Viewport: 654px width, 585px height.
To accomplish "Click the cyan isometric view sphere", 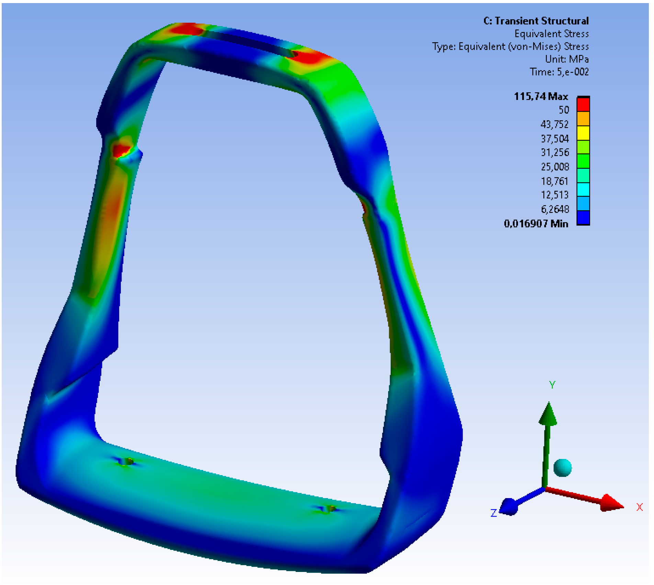I will (562, 468).
